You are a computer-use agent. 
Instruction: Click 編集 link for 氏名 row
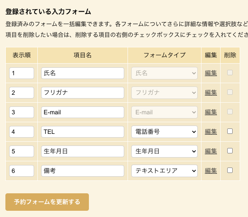(x=211, y=73)
